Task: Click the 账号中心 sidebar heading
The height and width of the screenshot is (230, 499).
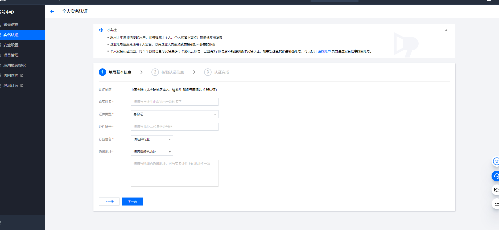Action: coord(7,12)
